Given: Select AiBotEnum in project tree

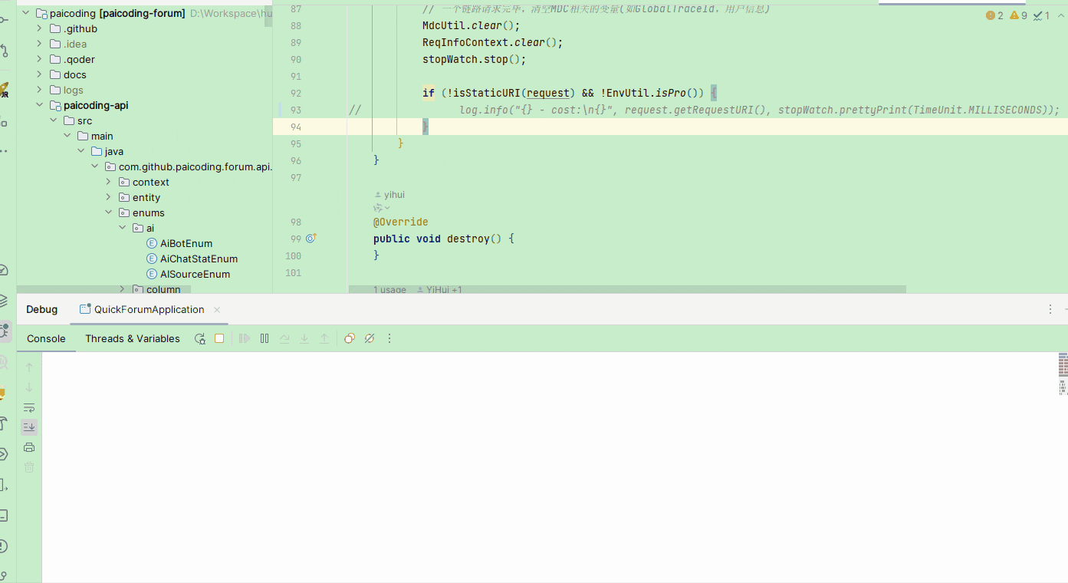Looking at the screenshot, I should coord(186,243).
